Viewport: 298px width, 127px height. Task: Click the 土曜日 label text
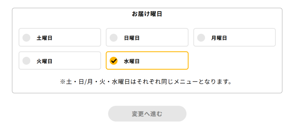click(x=44, y=38)
